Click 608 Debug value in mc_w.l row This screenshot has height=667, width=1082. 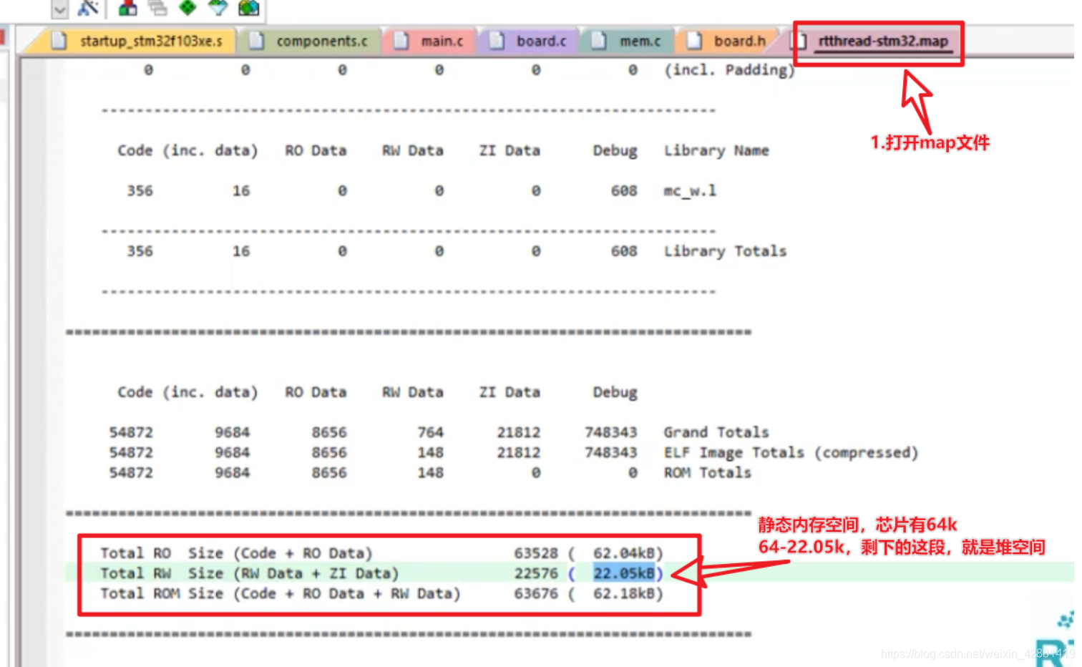pos(624,190)
